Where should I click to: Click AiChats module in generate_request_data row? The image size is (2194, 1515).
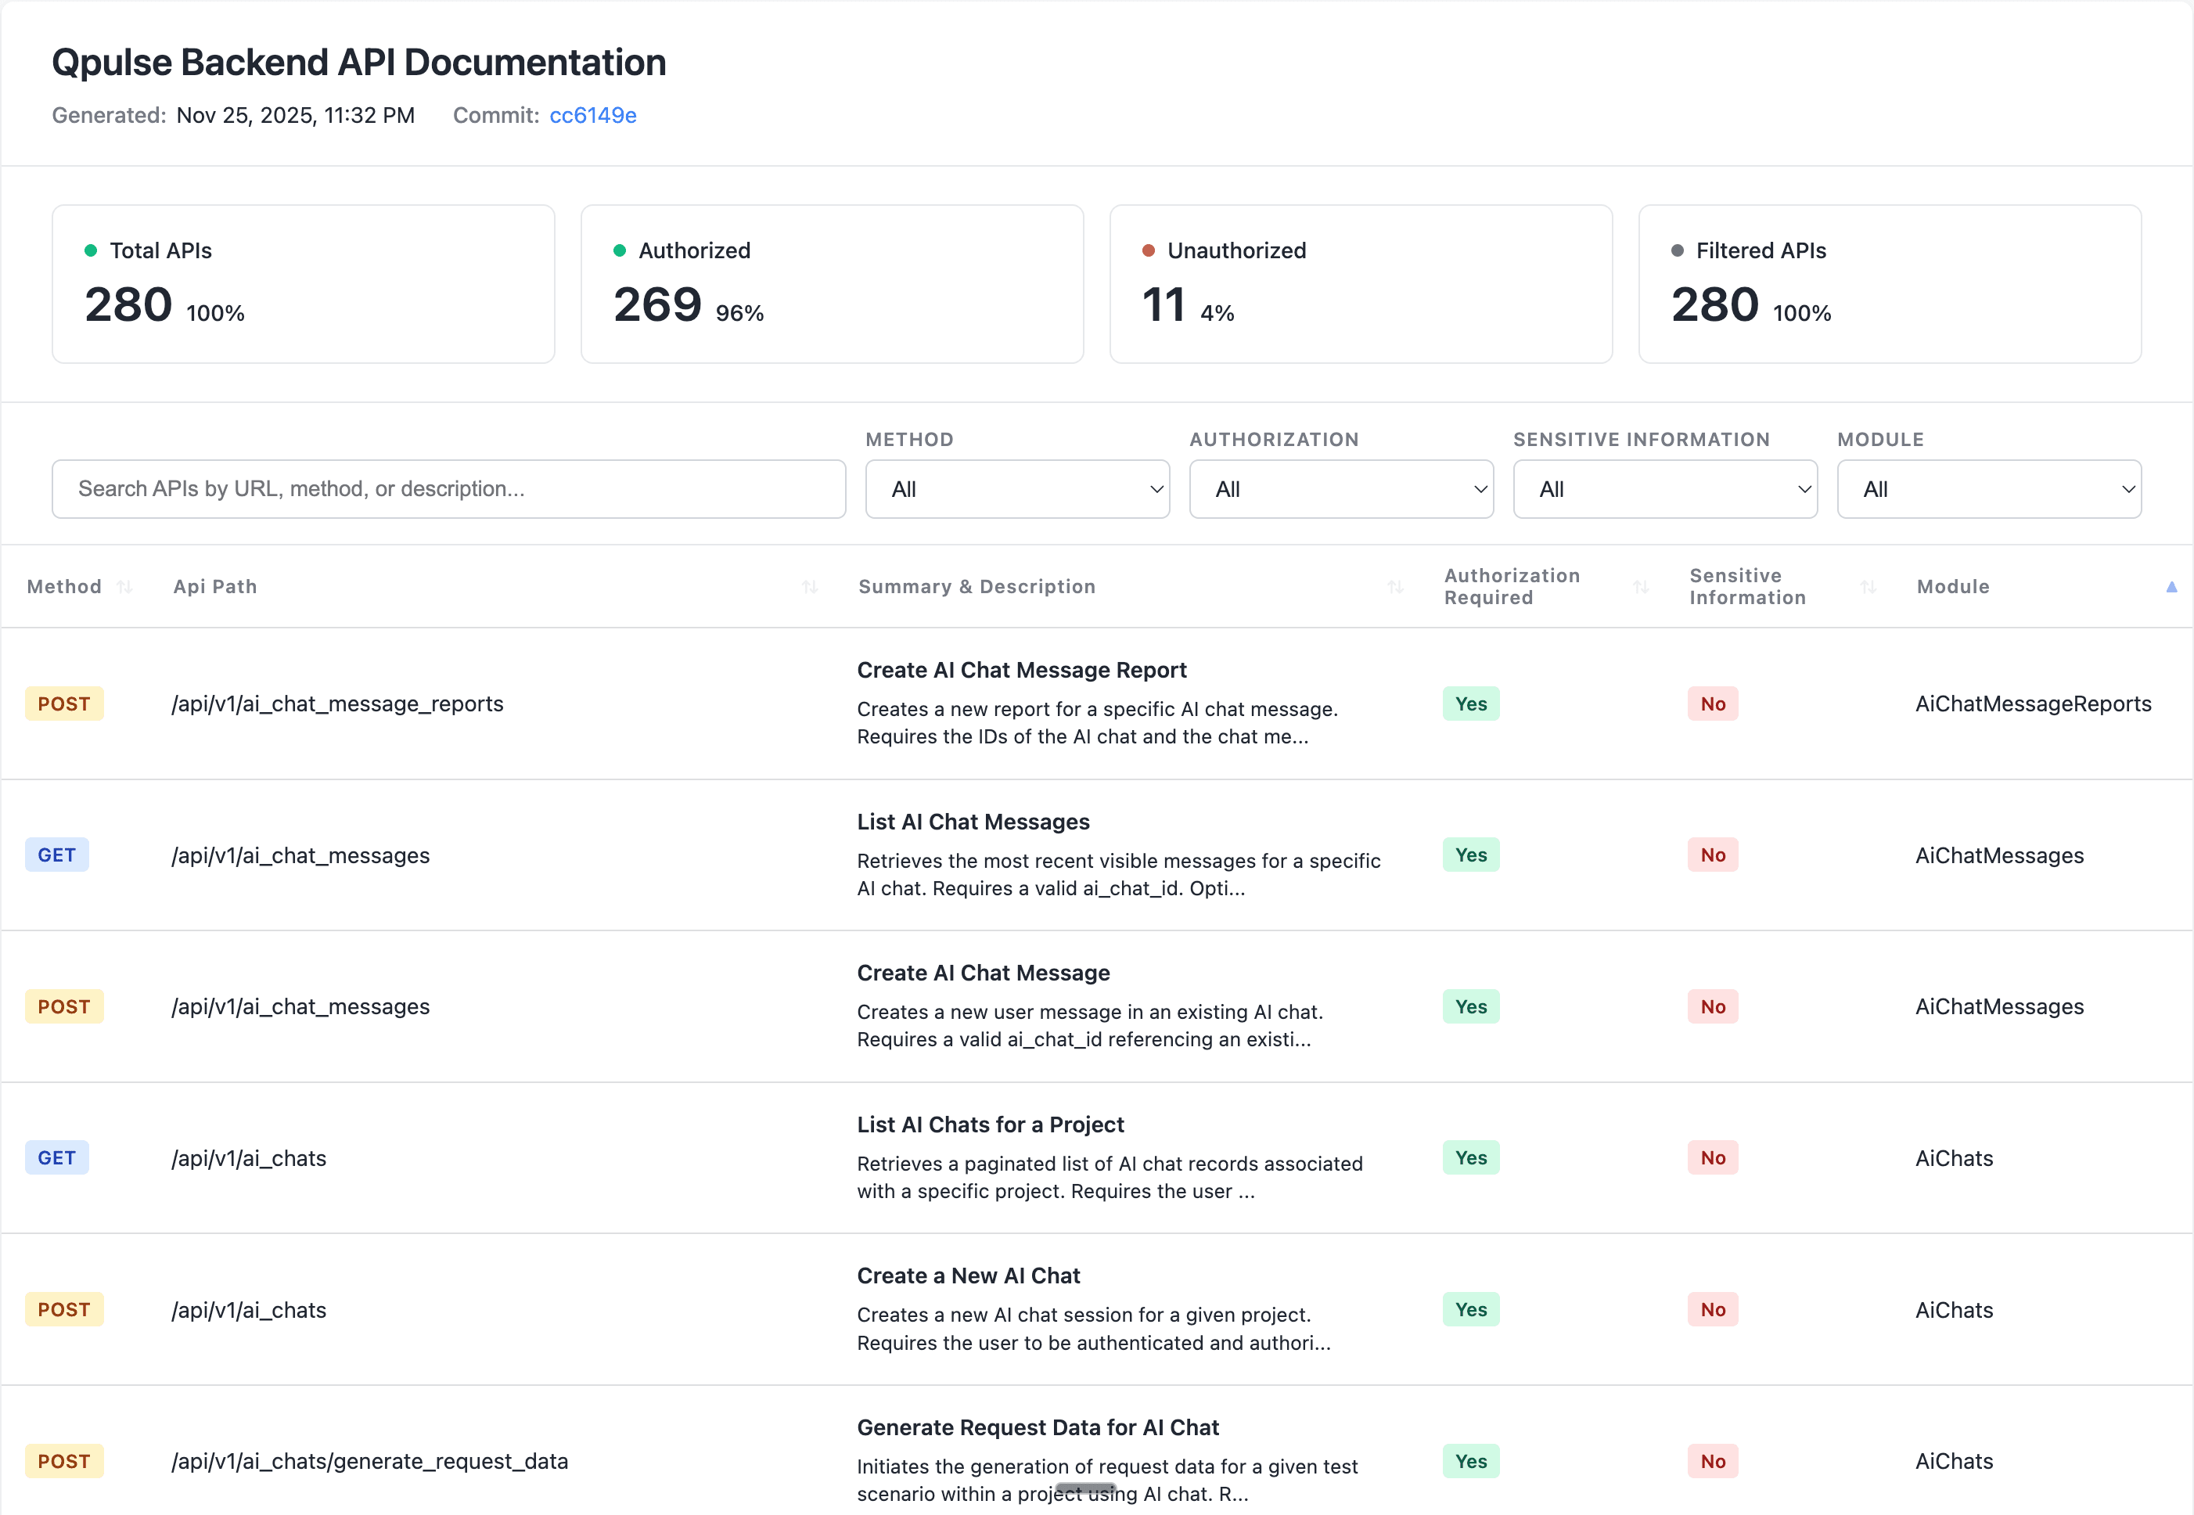point(1954,1461)
